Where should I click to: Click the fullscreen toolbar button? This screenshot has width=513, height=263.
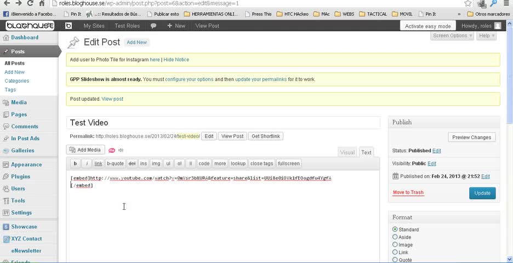pos(288,163)
